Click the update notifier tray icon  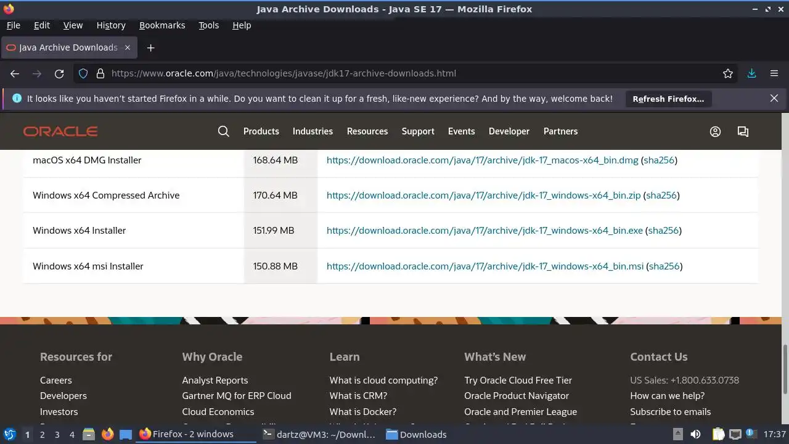pos(752,434)
